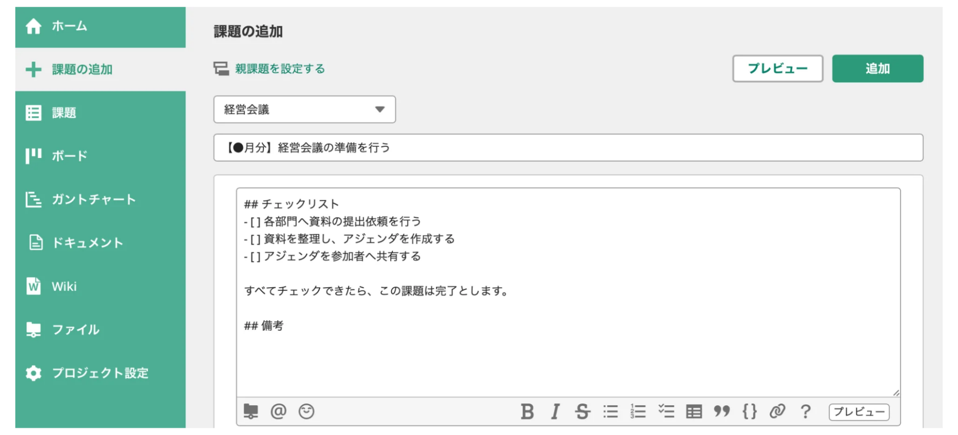Click the text area resize handle corner
Viewport: 958px width, 435px height.
(x=896, y=392)
